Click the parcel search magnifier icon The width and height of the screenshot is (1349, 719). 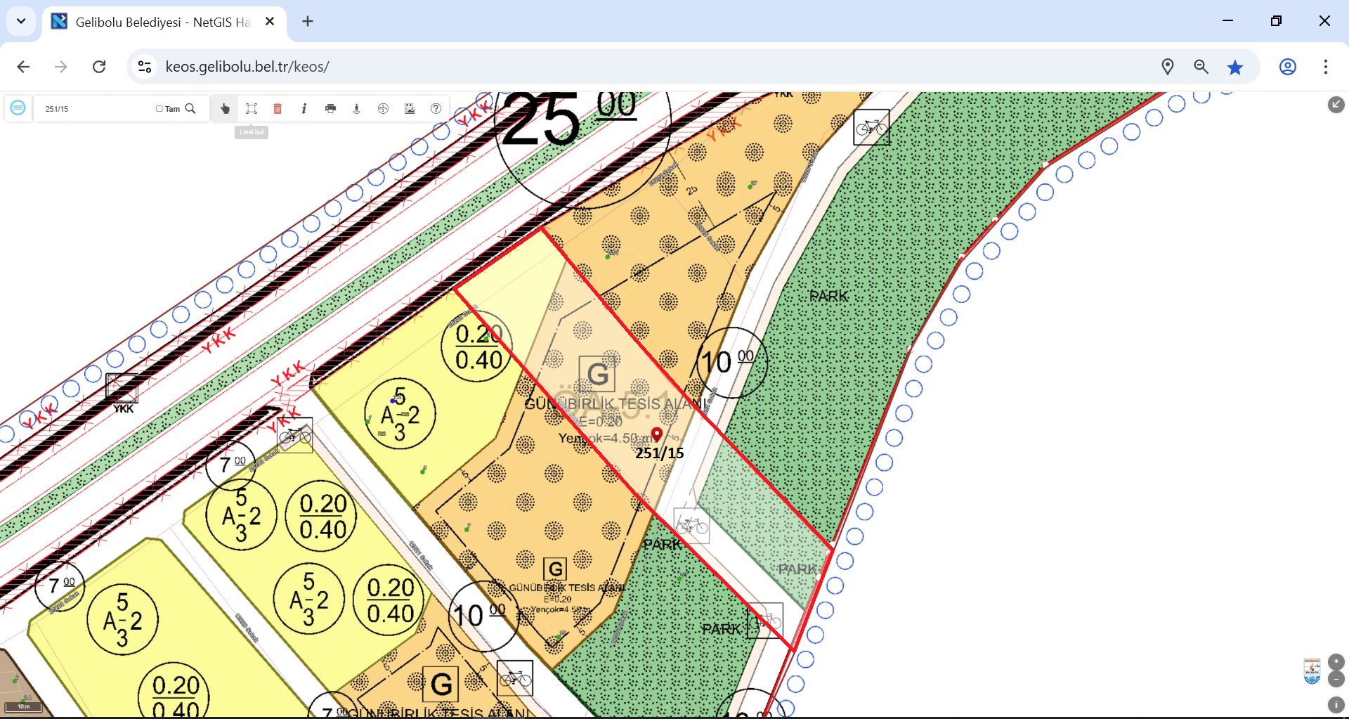point(190,108)
